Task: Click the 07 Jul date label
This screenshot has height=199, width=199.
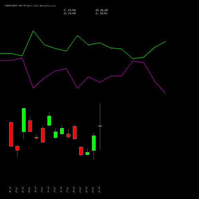Action: [x=16, y=189]
